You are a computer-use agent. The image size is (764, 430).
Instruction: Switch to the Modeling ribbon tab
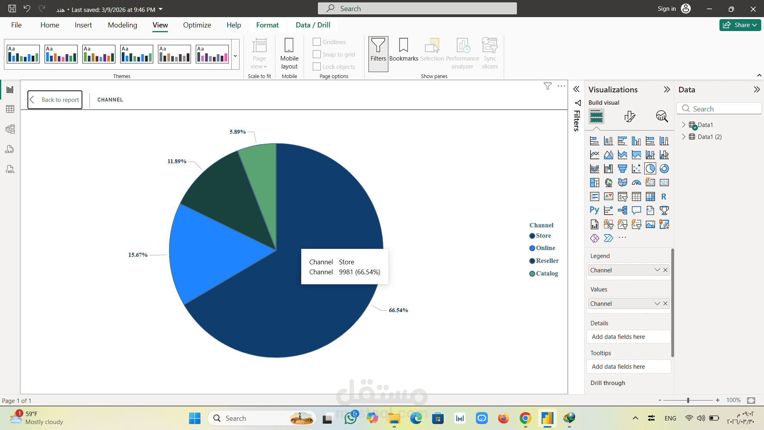pos(122,25)
